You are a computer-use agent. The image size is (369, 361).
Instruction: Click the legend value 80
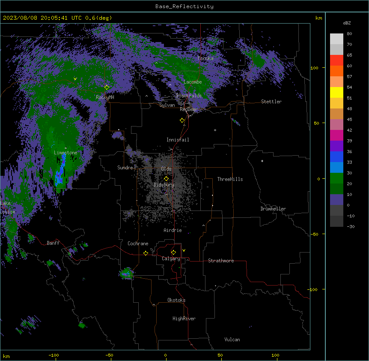(x=349, y=34)
